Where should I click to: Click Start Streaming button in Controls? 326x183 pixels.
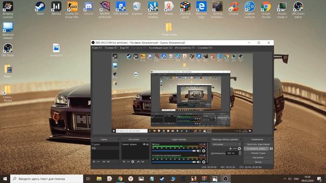(258, 144)
